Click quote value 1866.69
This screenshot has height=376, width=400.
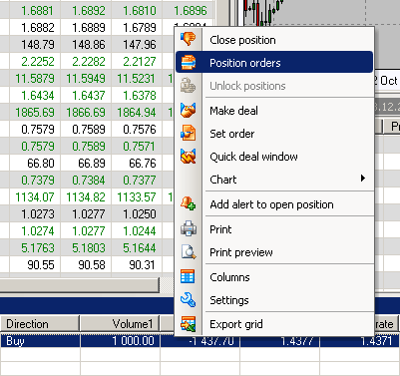tap(86, 112)
